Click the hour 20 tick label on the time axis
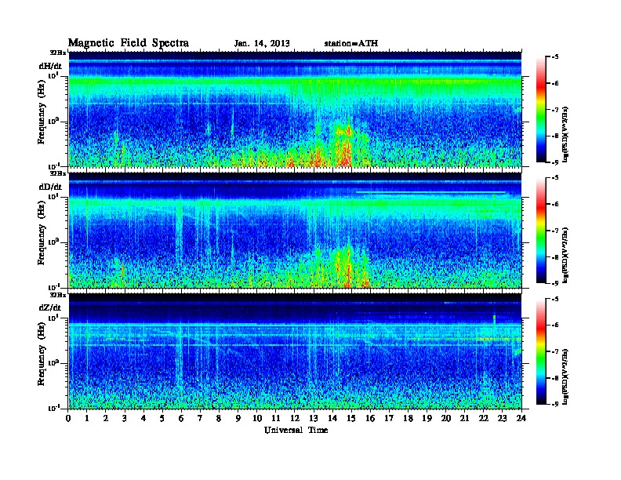The image size is (621, 480). (x=445, y=419)
